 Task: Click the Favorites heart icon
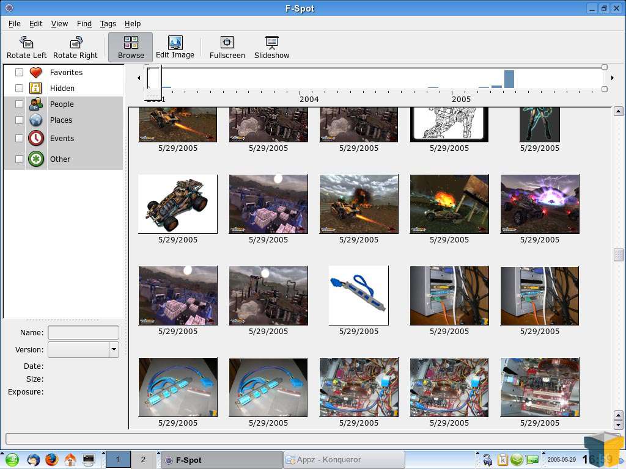click(35, 72)
